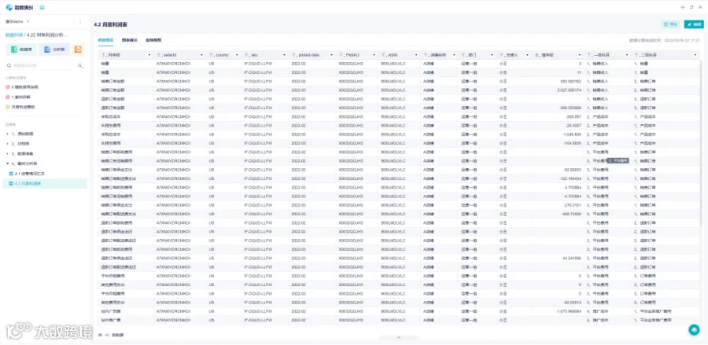
Task: Click the sku column type icon
Action: point(248,55)
